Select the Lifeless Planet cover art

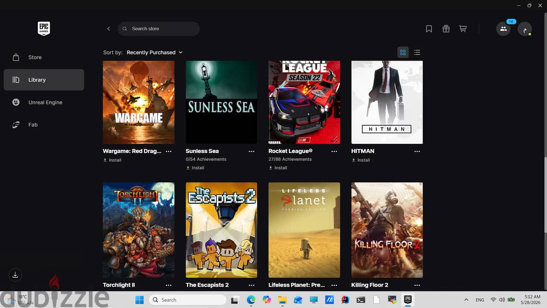[304, 230]
